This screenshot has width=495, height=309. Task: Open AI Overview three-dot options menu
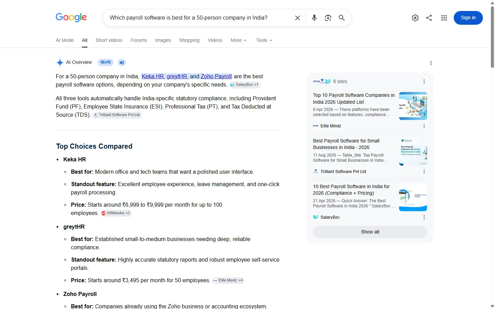tap(431, 63)
